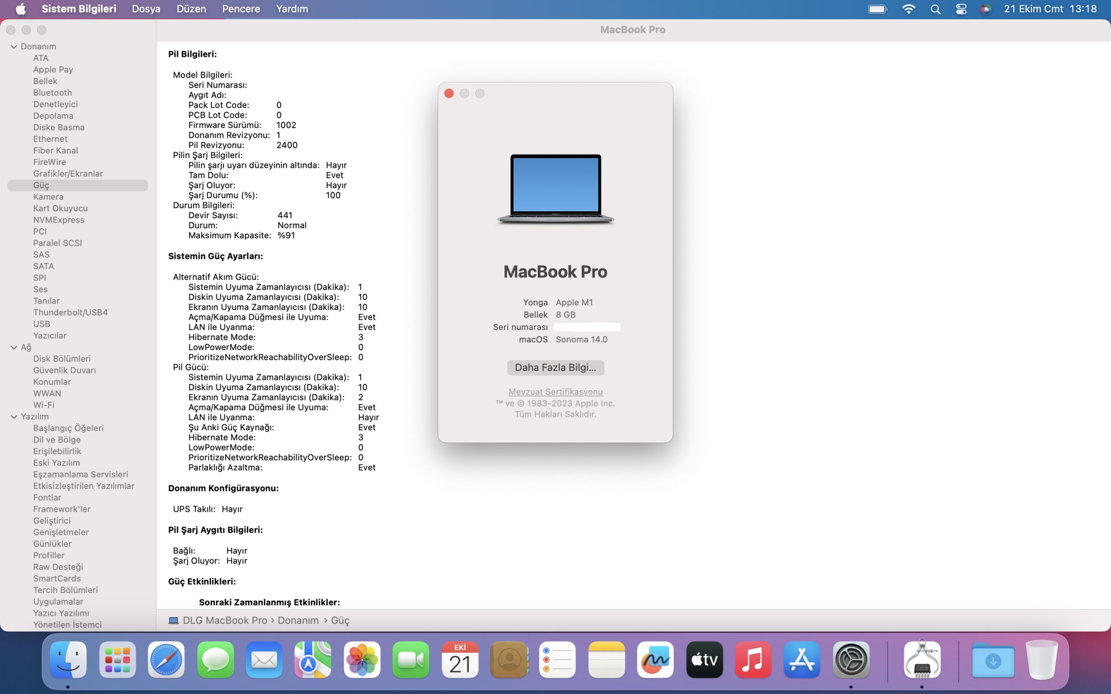The width and height of the screenshot is (1111, 694).
Task: Open Calendar showing 21 in Dock
Action: tap(460, 660)
